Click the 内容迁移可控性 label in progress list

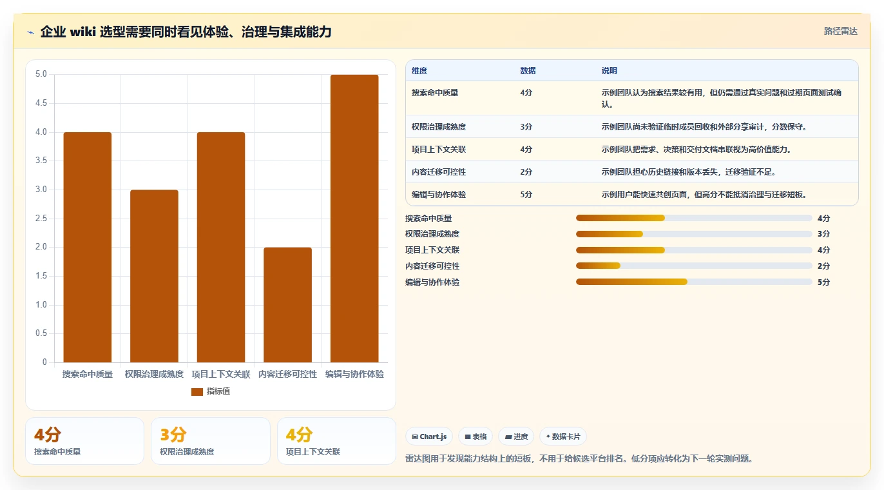[x=432, y=266]
